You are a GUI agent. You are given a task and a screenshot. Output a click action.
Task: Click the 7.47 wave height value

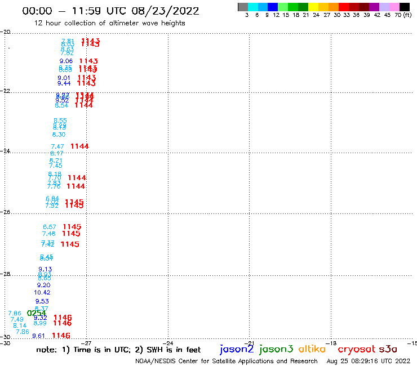[57, 146]
